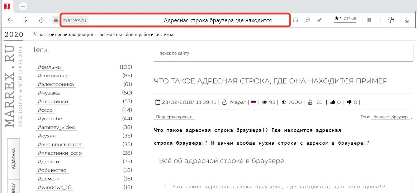This screenshot has width=417, height=193.
Task: Open Yandex home via Я button
Action: coord(26,20)
